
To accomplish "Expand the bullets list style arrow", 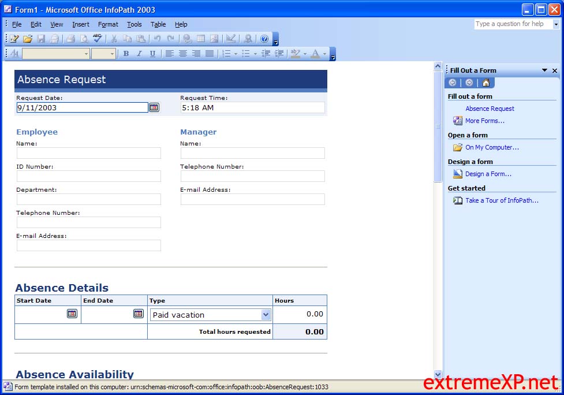I will (x=255, y=54).
